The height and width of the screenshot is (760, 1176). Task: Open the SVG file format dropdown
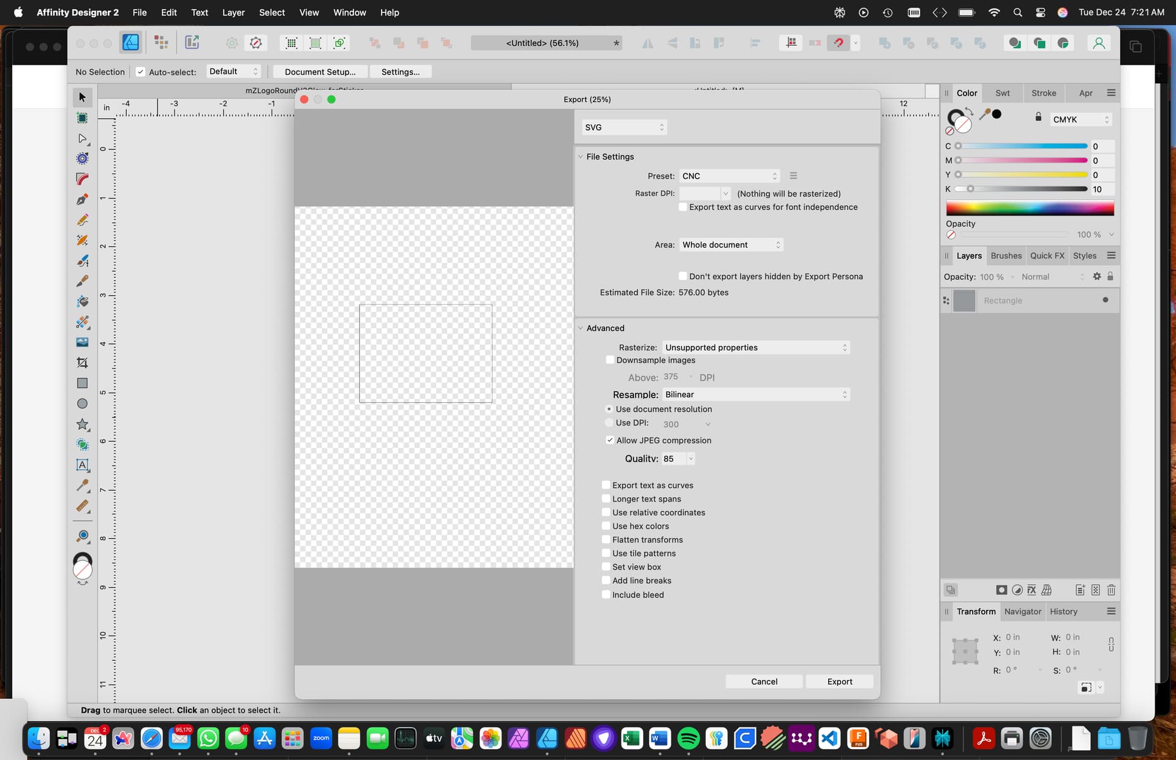pos(624,127)
